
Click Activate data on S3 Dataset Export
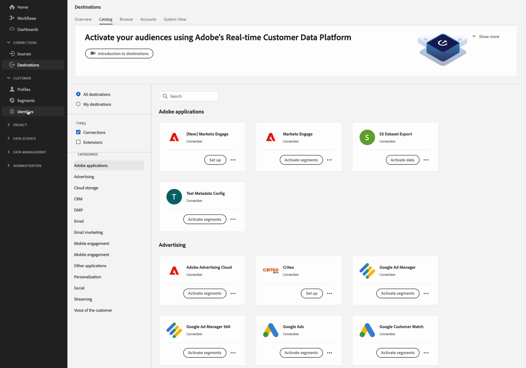point(403,160)
